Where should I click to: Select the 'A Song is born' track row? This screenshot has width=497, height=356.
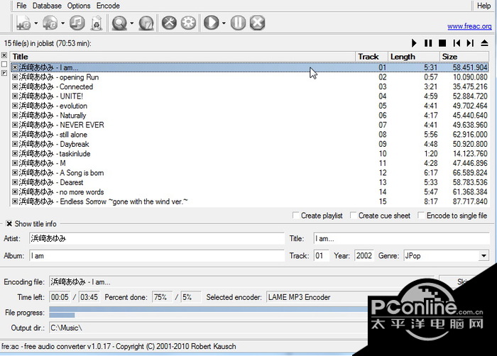pos(250,172)
